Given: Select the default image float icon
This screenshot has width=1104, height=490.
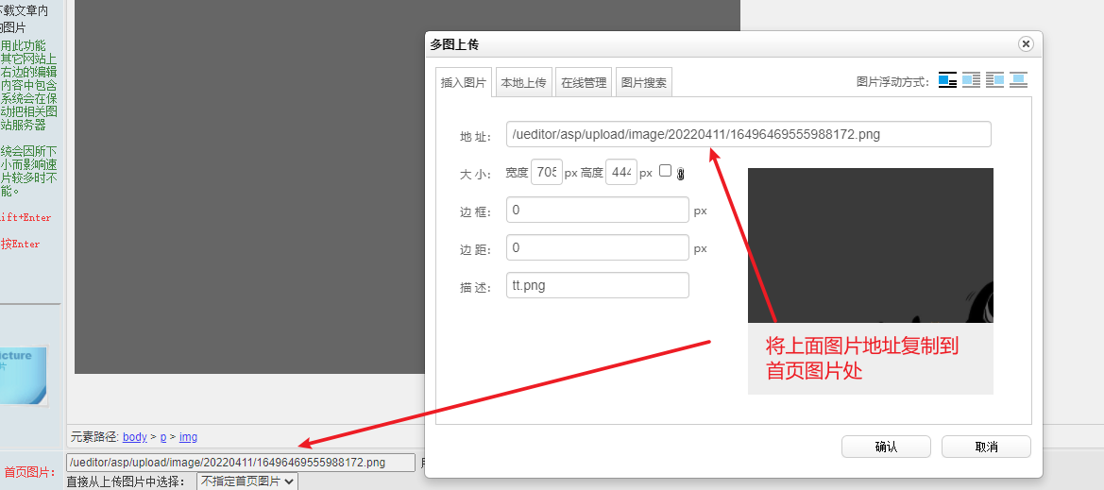Looking at the screenshot, I should click(x=947, y=80).
